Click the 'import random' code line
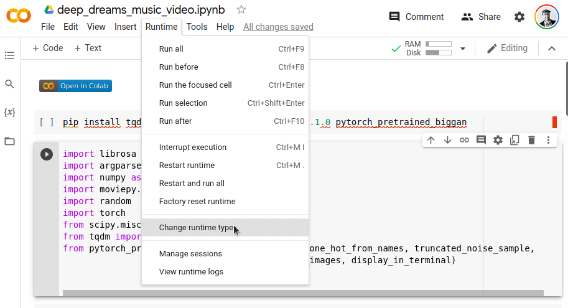Image resolution: width=568 pixels, height=308 pixels. (97, 201)
